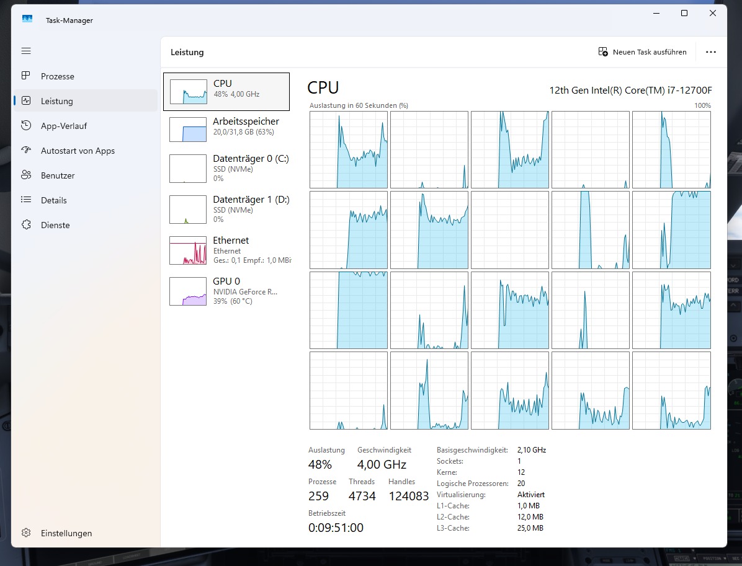Screen dimensions: 742x566
Task: Minimize the Task-Manager window
Action: tap(656, 13)
